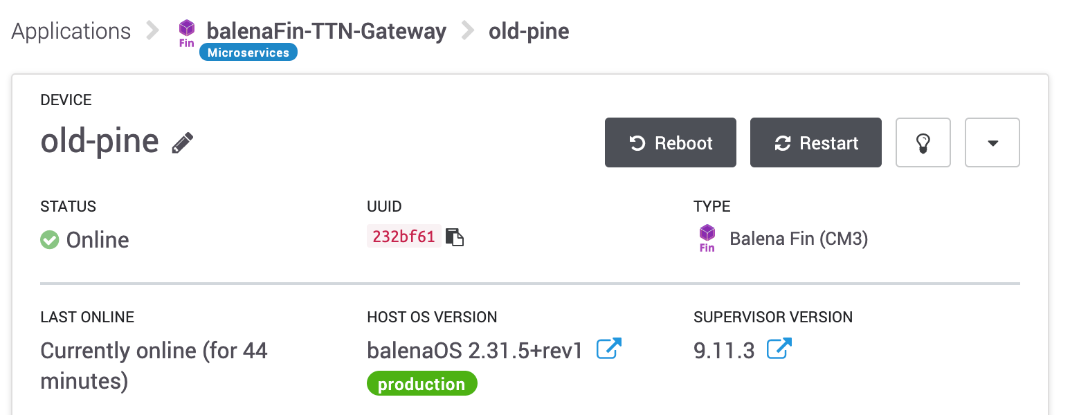Click the lightbulb identify device button
Viewport: 1070px width, 415px height.
click(923, 143)
